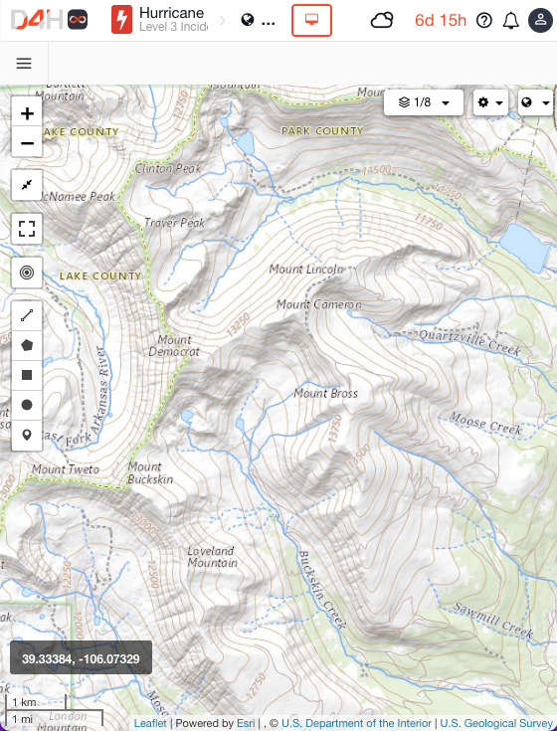Viewport: 557px width, 731px height.
Task: Click the red monitor display button
Action: pos(312,20)
